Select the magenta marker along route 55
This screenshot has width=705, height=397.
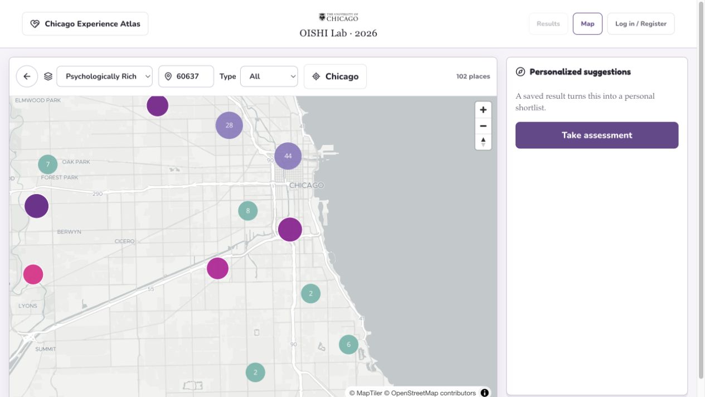217,268
